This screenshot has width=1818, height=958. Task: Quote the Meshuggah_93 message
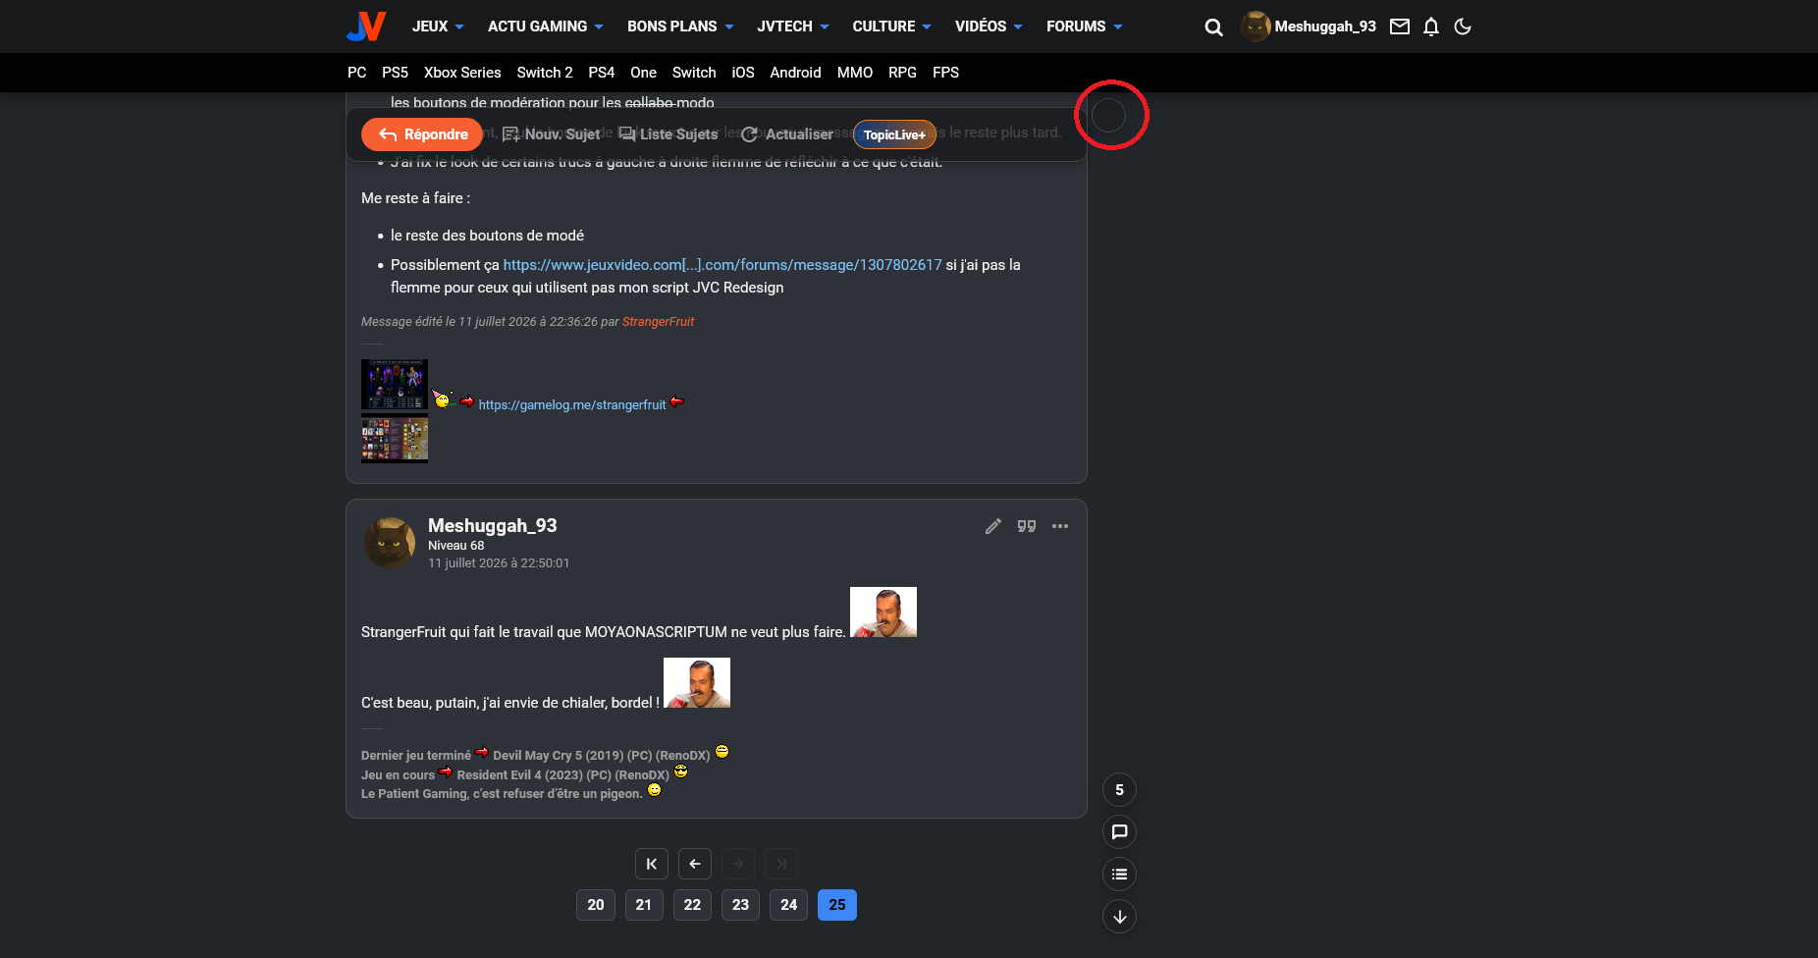click(x=1027, y=526)
